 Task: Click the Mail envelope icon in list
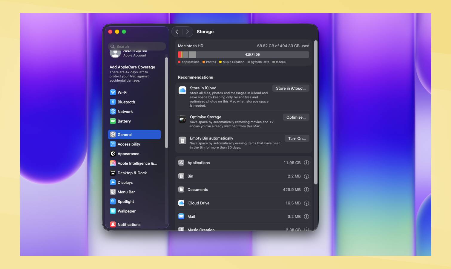[x=181, y=216]
